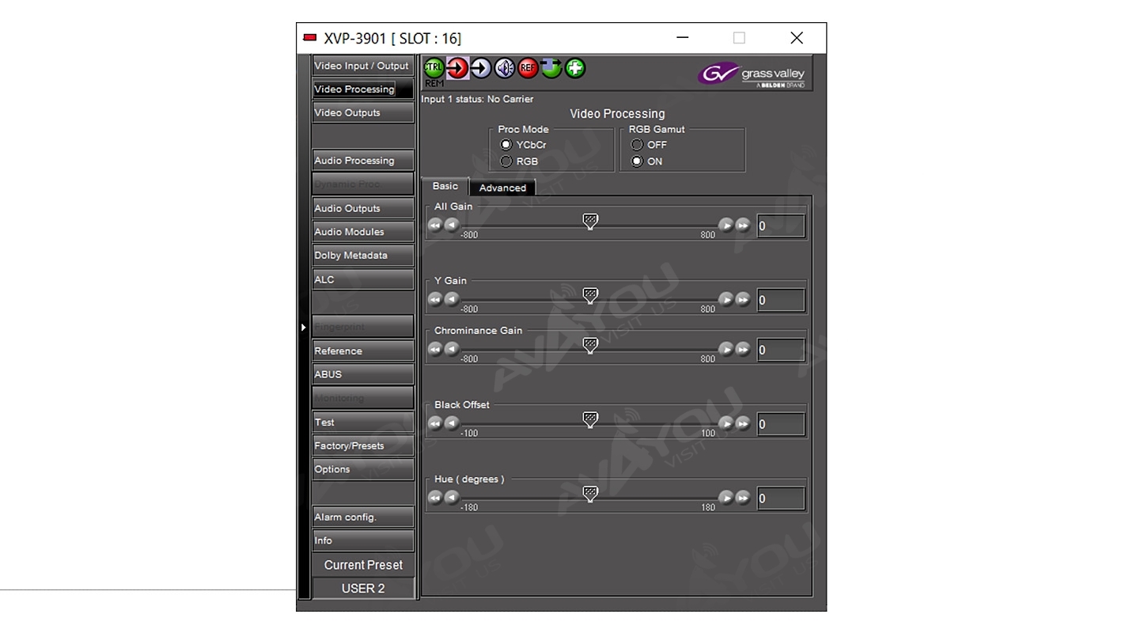Click the Black Offset slider handle
Image resolution: width=1125 pixels, height=633 pixels.
pos(590,419)
